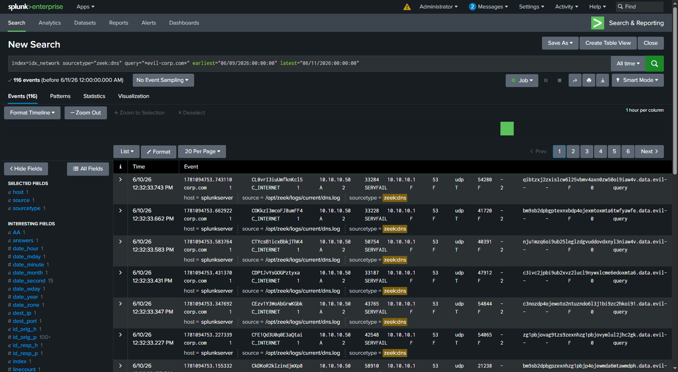The height and width of the screenshot is (372, 678).
Task: Open the Save As dropdown
Action: point(560,43)
